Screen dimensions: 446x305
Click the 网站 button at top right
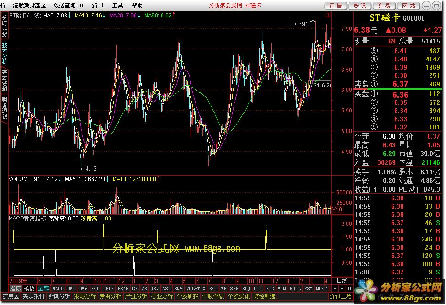click(x=408, y=5)
